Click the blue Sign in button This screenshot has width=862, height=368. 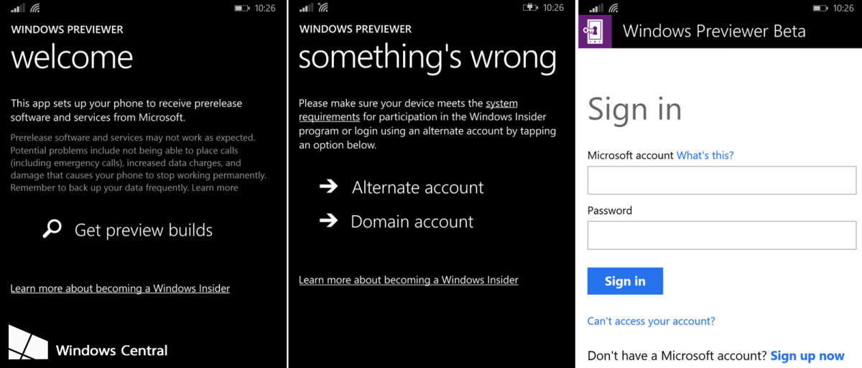pyautogui.click(x=625, y=281)
